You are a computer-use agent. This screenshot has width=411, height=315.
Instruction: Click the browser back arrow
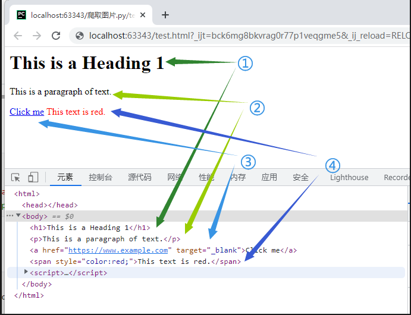(18, 36)
